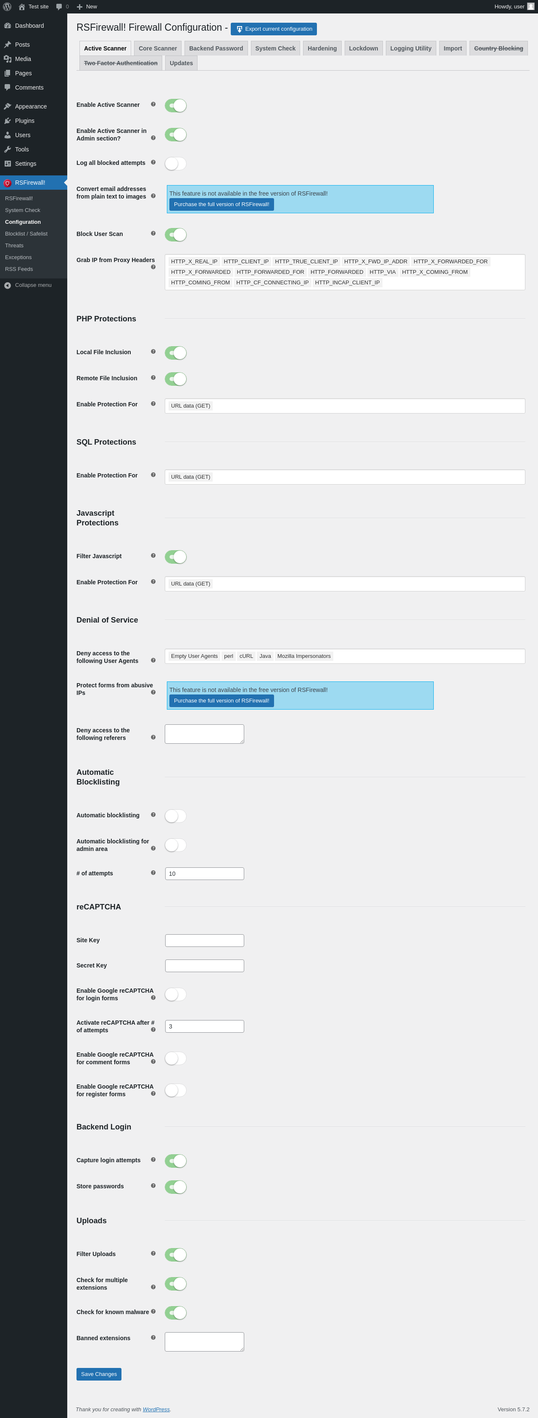Open Blocklist / Safelist submenu link
The image size is (538, 1418).
(26, 234)
